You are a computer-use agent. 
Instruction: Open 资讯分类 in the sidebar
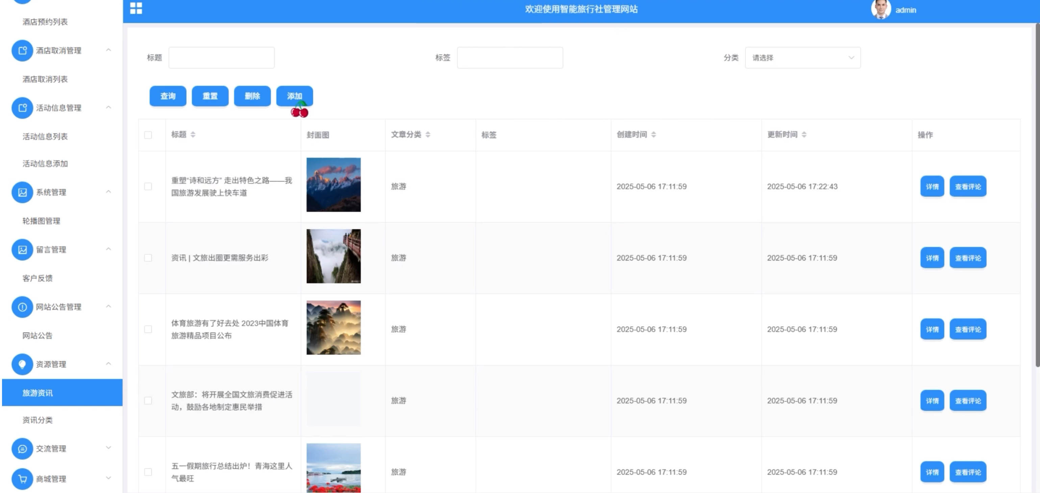(x=38, y=420)
